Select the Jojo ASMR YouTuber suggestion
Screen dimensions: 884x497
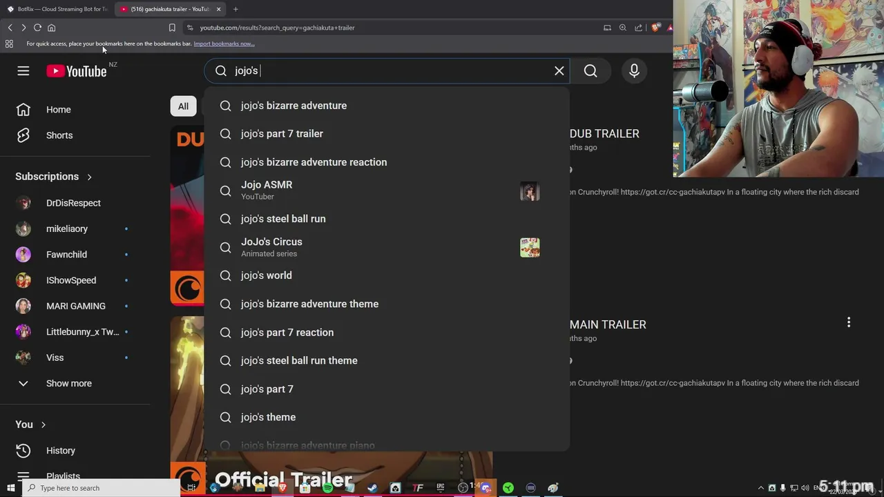point(387,191)
